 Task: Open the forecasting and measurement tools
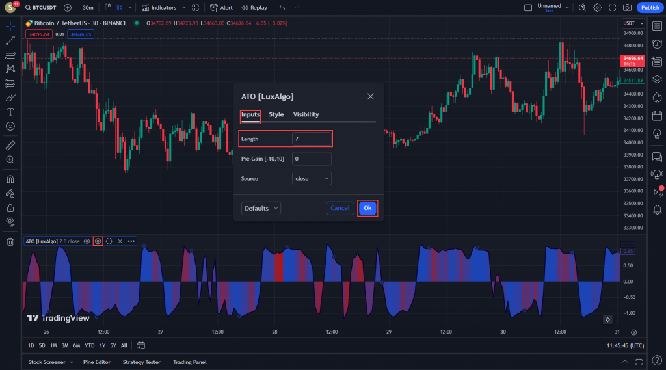pos(10,83)
